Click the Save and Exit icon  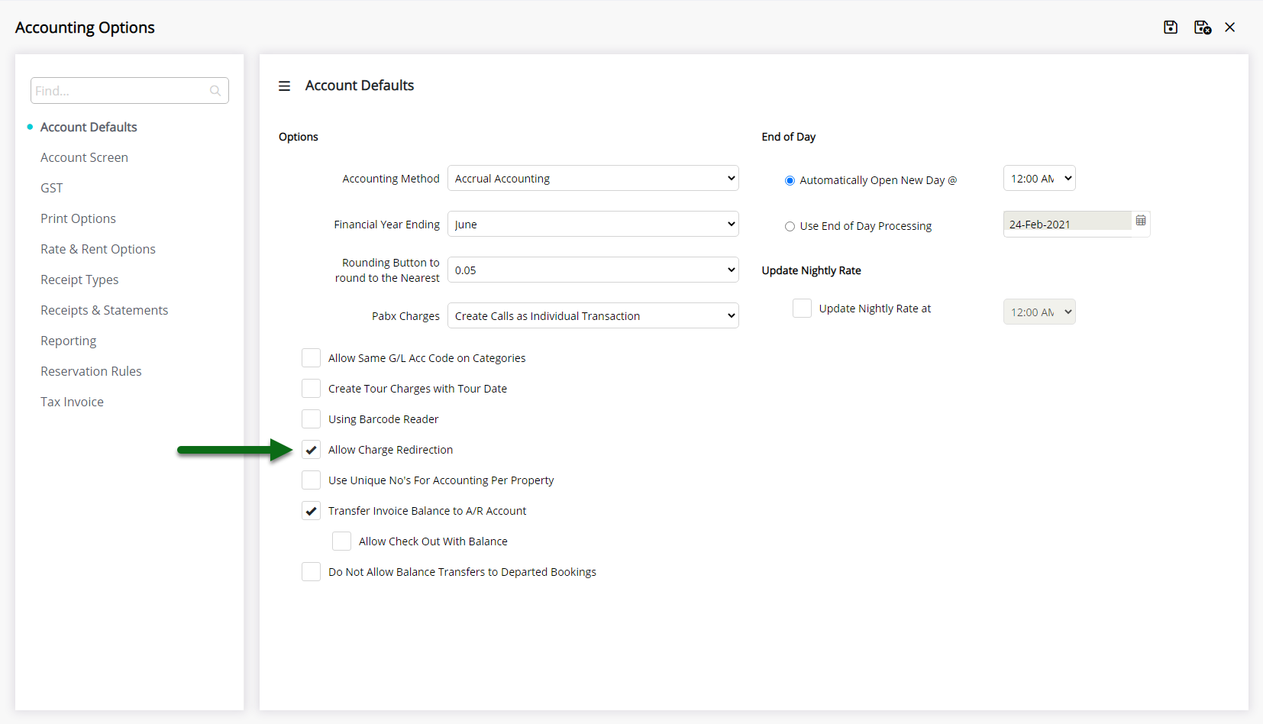(x=1202, y=27)
